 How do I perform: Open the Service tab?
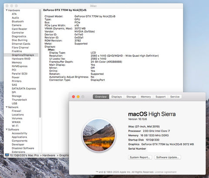(x=175, y=97)
